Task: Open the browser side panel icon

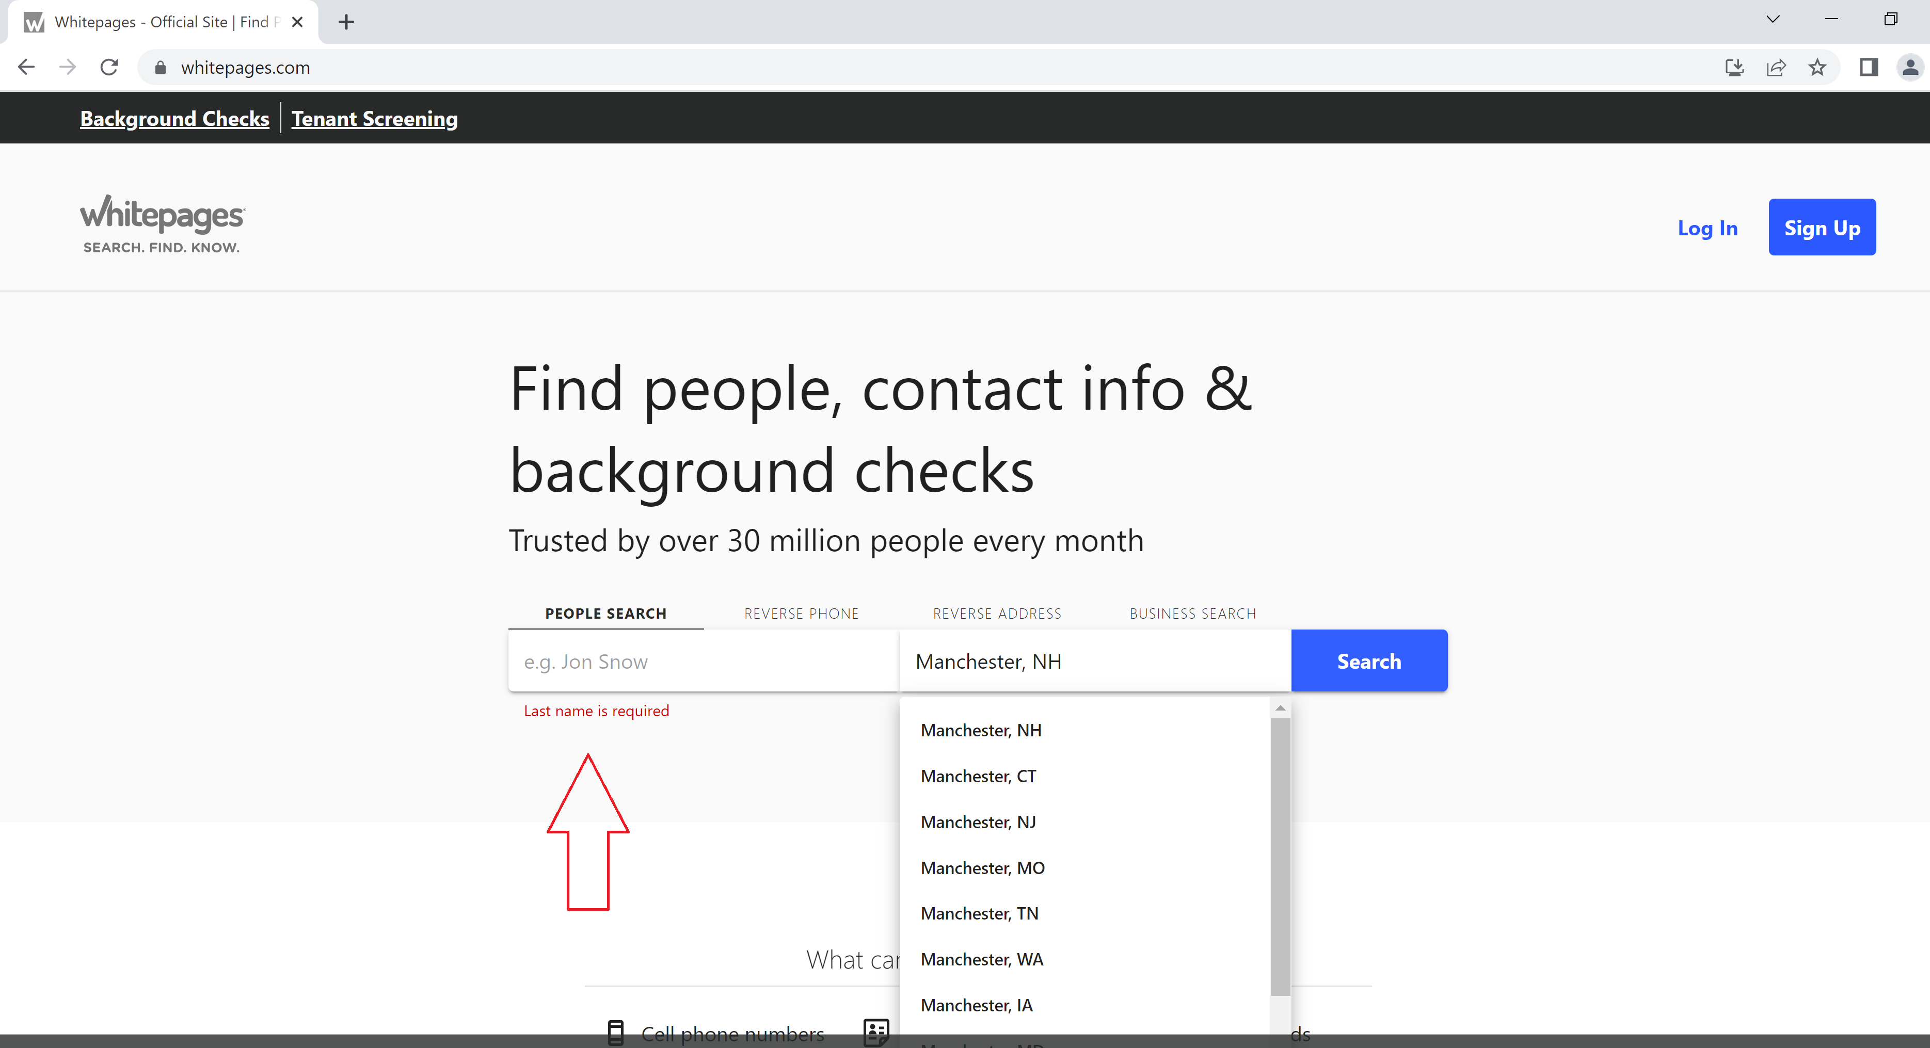Action: point(1869,68)
